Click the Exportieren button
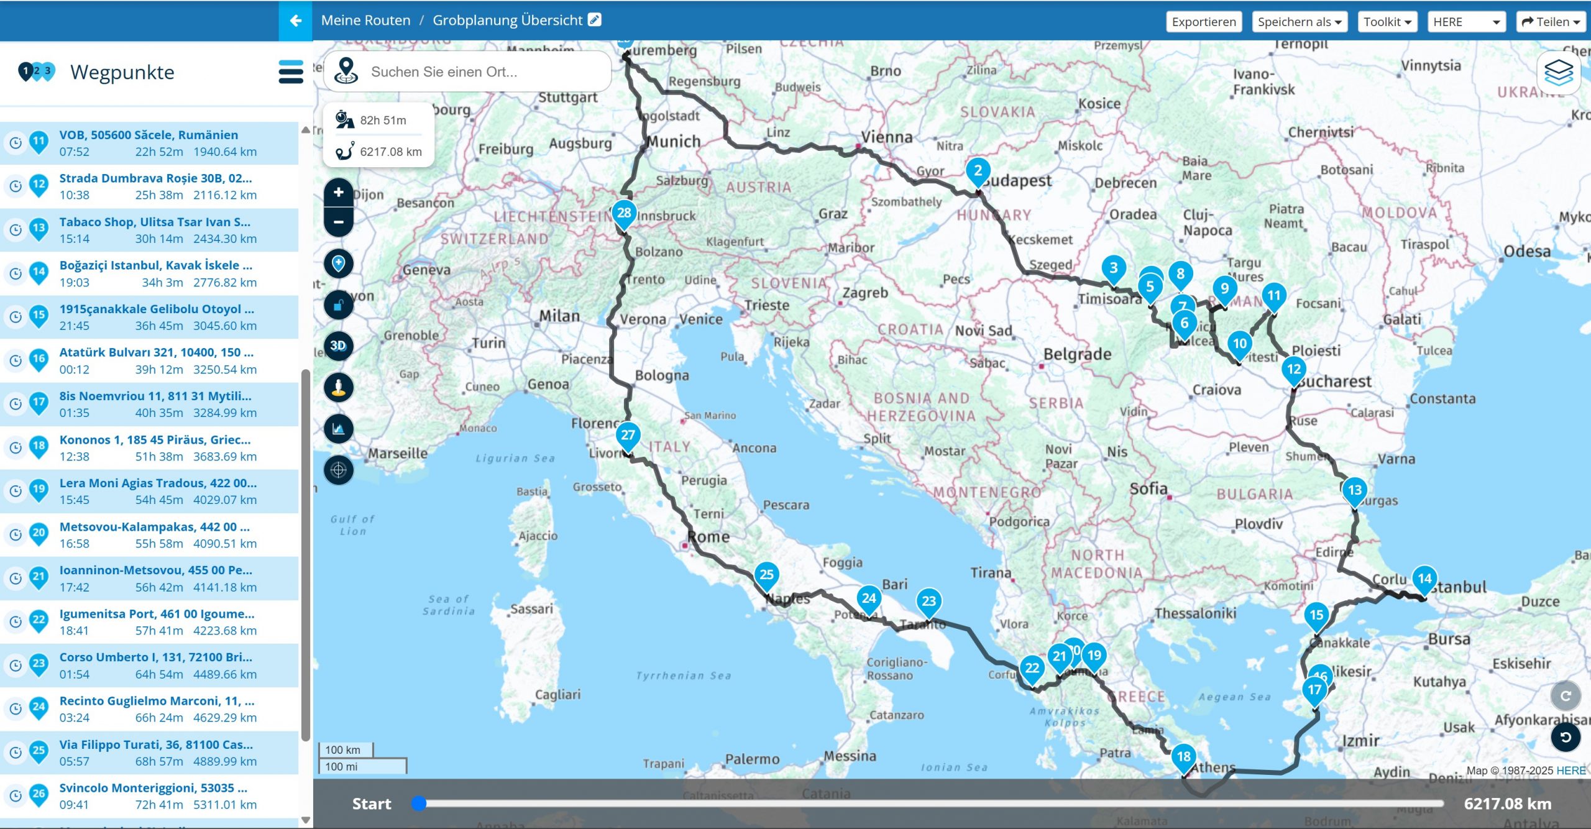The image size is (1591, 829). click(x=1203, y=22)
